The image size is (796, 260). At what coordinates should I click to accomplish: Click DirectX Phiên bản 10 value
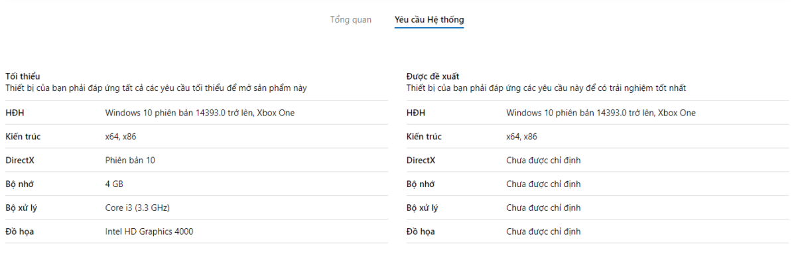coord(131,161)
